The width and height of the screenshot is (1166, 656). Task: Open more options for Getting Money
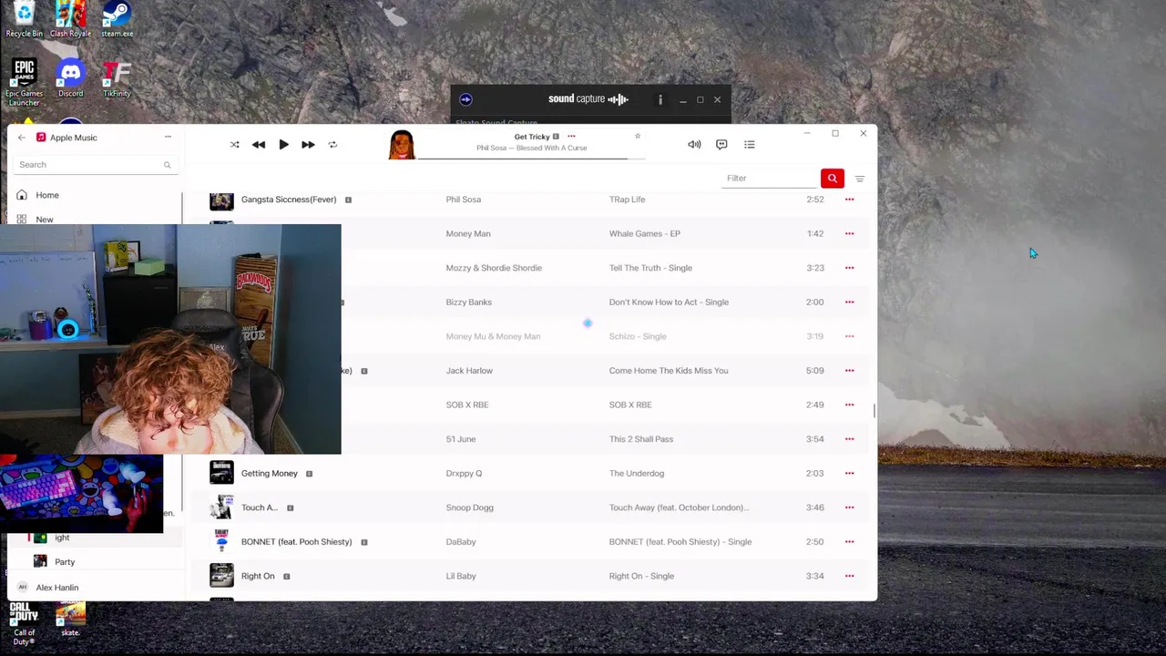pyautogui.click(x=849, y=474)
